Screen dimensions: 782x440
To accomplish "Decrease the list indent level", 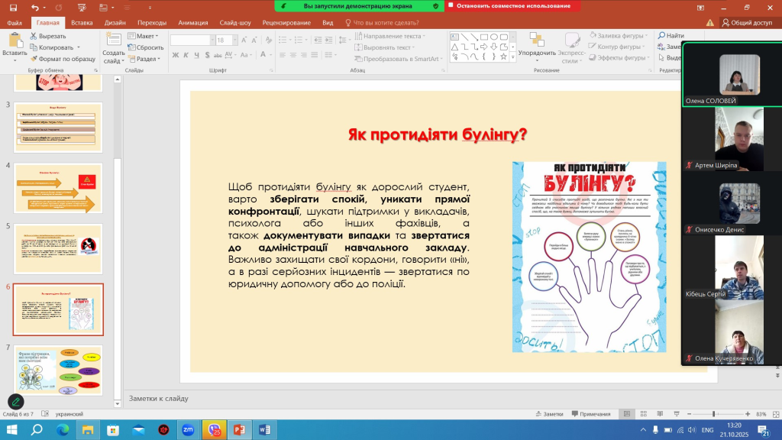I will pyautogui.click(x=318, y=40).
